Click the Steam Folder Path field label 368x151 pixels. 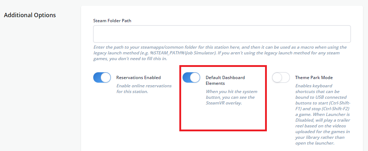click(112, 21)
